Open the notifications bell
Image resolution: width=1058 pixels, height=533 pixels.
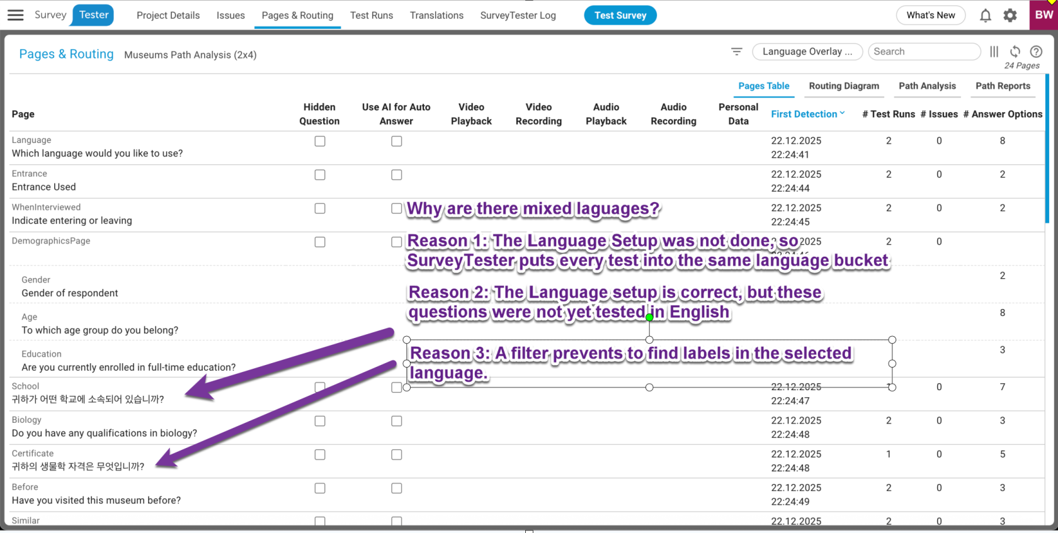click(986, 16)
